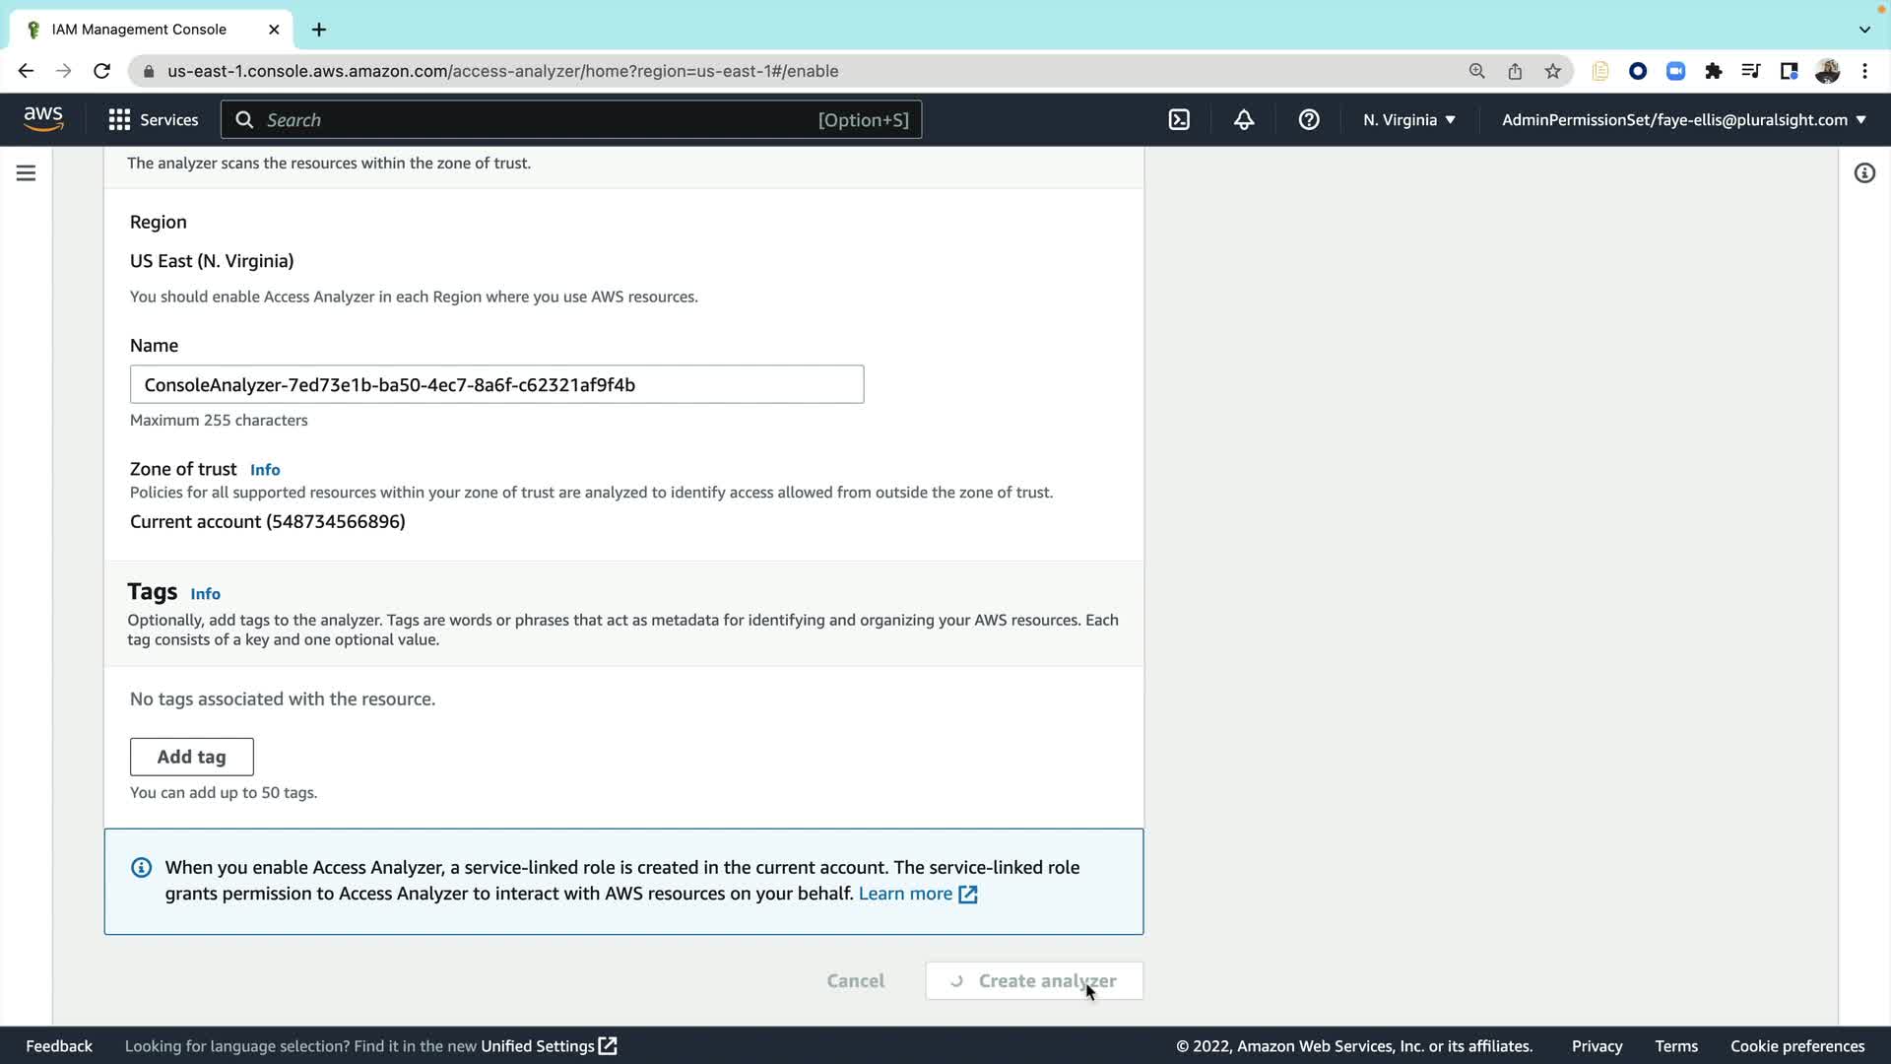Expand the side navigation hamburger menu
Image resolution: width=1891 pixels, height=1064 pixels.
[x=27, y=173]
